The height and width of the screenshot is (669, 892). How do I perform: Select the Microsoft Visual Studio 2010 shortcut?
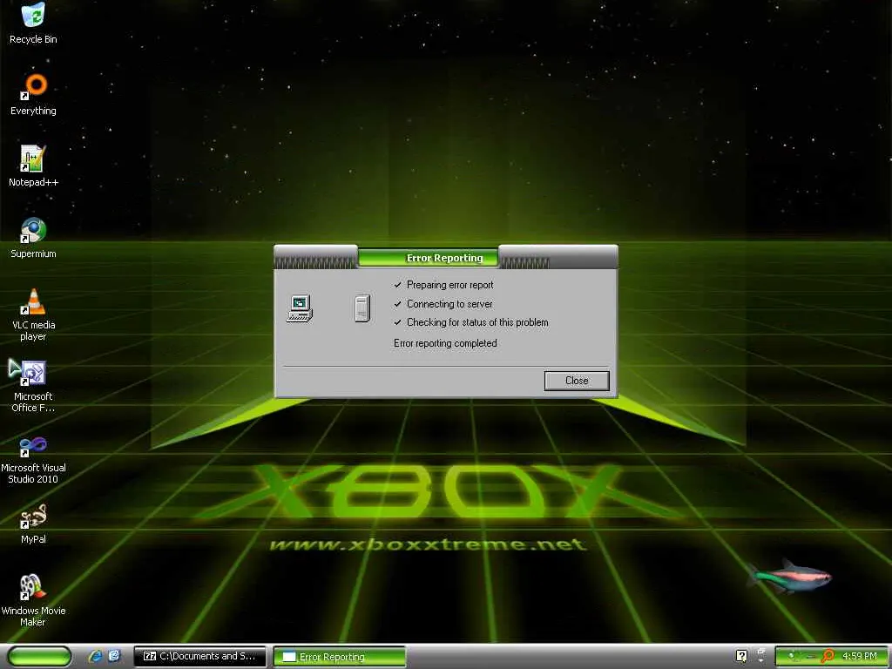pos(33,460)
